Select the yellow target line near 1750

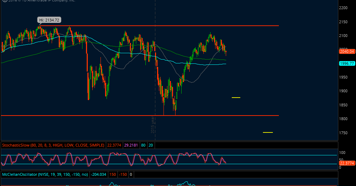tap(268, 132)
